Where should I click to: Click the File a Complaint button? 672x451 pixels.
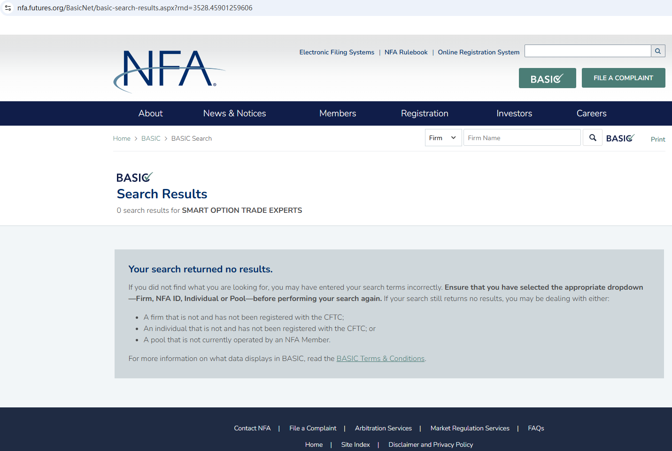(x=623, y=78)
